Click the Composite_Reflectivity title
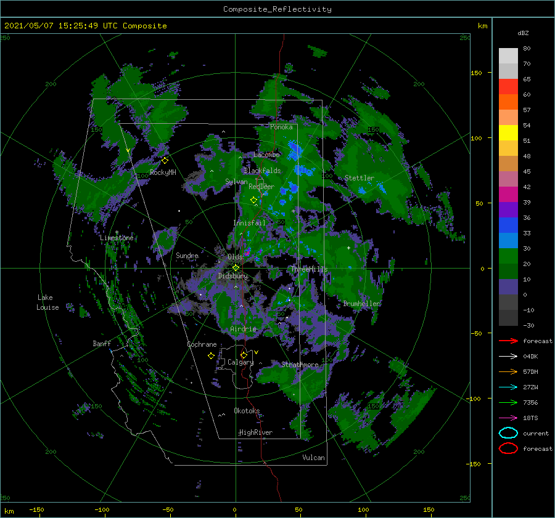The width and height of the screenshot is (555, 518). (277, 9)
